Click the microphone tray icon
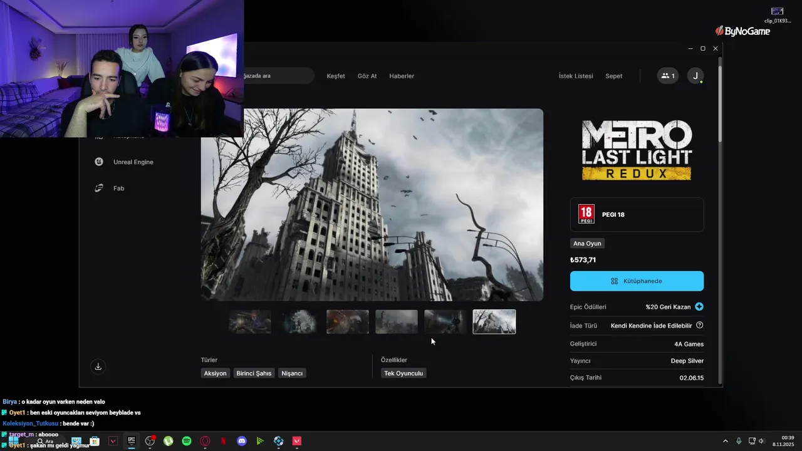802x451 pixels. 739,441
